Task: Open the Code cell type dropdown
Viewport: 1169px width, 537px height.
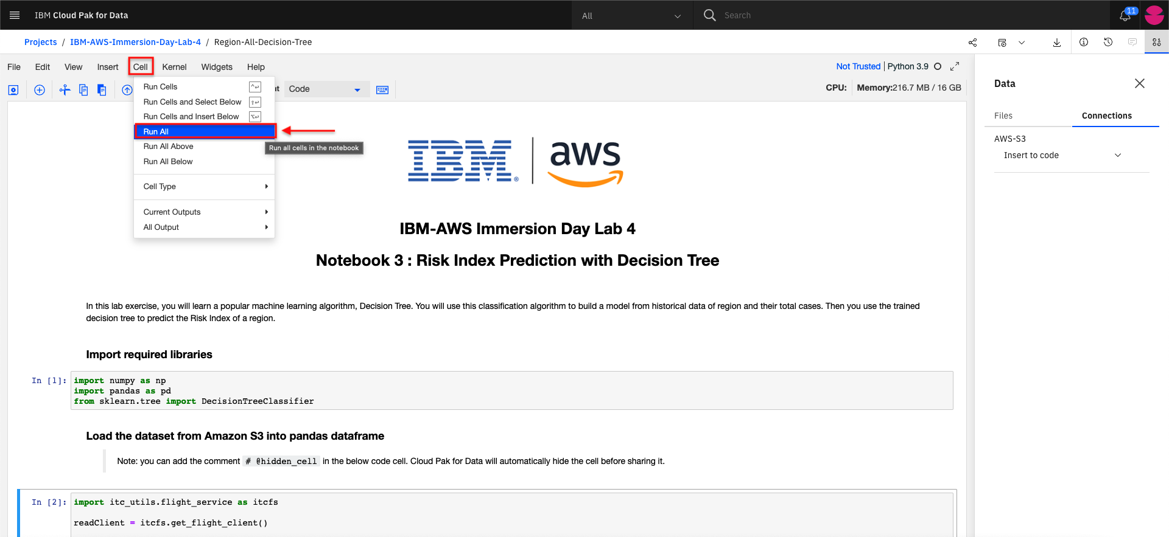Action: (x=326, y=89)
